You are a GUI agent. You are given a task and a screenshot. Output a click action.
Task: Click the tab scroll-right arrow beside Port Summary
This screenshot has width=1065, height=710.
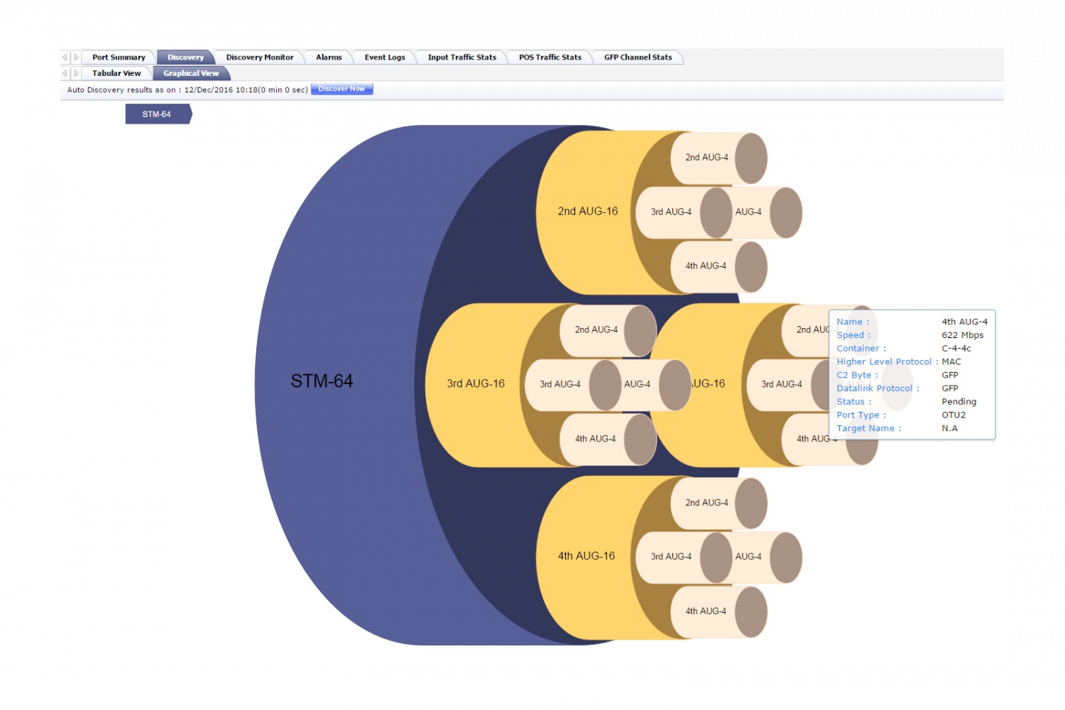click(77, 58)
